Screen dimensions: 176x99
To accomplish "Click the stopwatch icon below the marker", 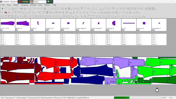I will pos(157,90).
